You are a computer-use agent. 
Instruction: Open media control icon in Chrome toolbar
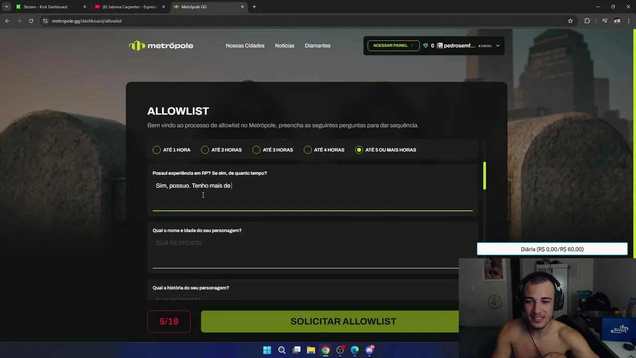[605, 21]
